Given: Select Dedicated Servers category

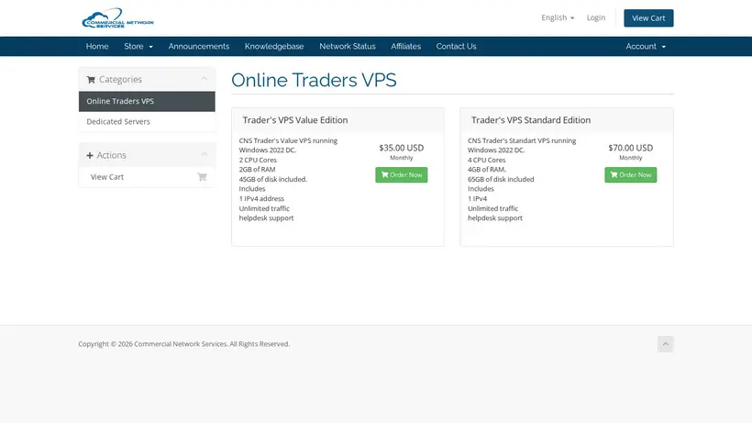Looking at the screenshot, I should pyautogui.click(x=147, y=122).
